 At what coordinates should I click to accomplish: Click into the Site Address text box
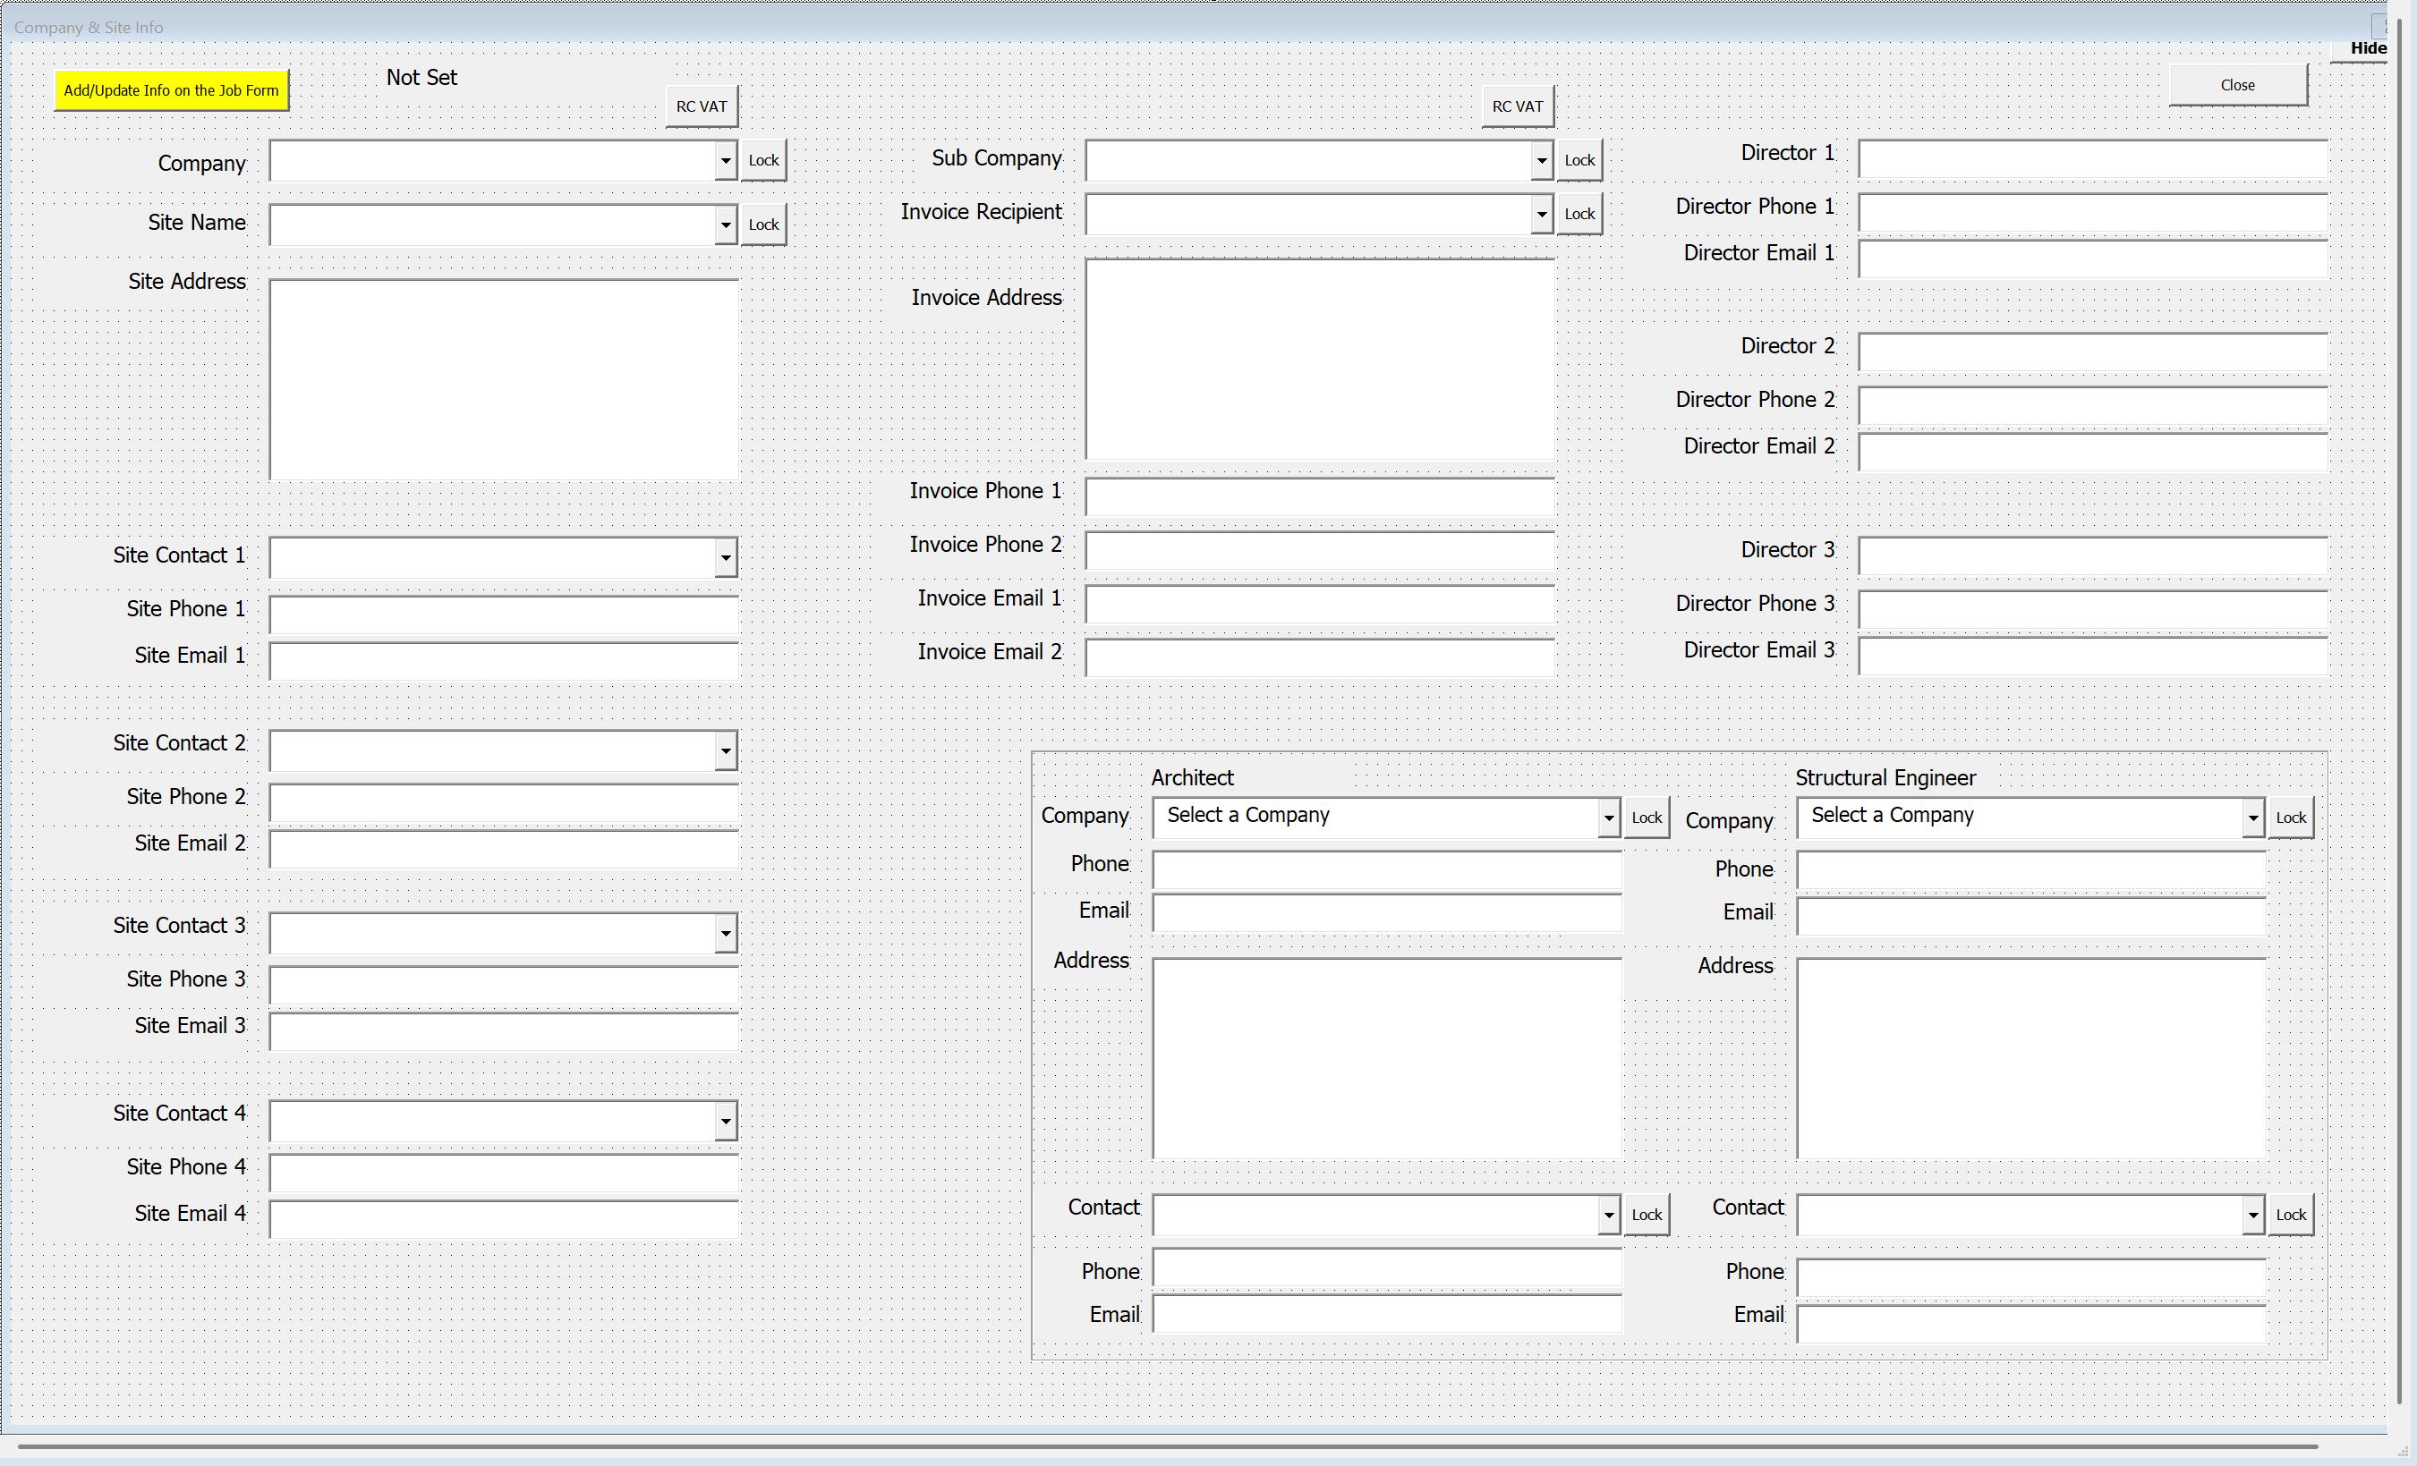point(503,379)
